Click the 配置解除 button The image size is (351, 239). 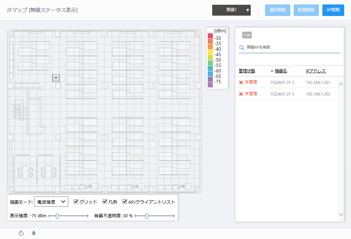point(306,10)
